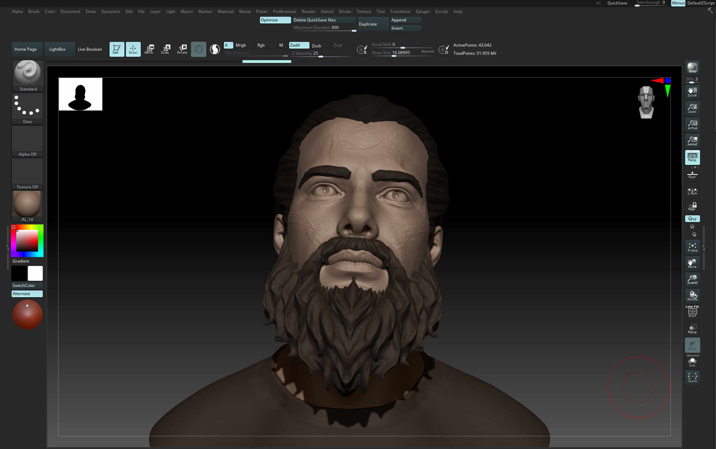Activate the Frame view icon
Image resolution: width=716 pixels, height=449 pixels.
(x=692, y=247)
